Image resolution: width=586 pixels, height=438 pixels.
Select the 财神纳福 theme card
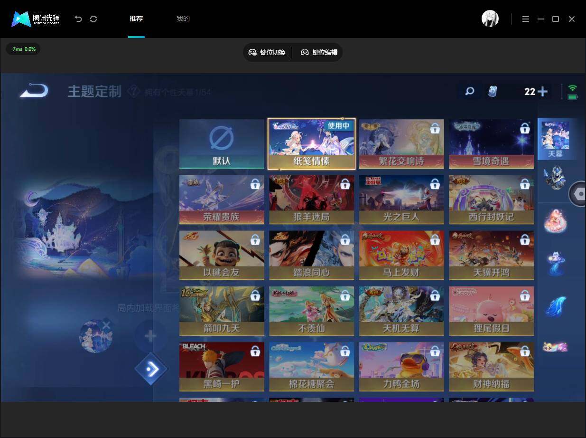pos(491,366)
